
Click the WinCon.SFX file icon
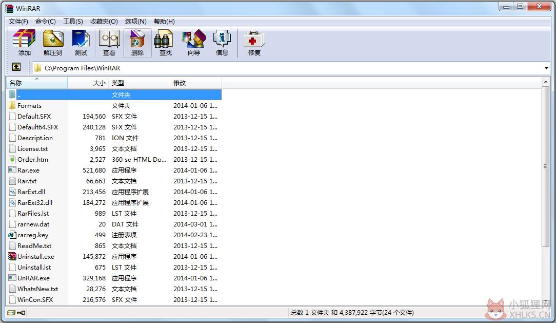click(12, 299)
